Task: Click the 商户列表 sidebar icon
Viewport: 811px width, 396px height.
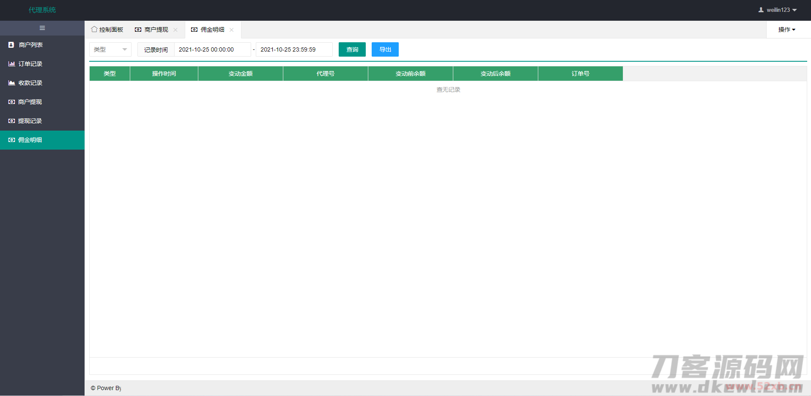Action: tap(11, 45)
